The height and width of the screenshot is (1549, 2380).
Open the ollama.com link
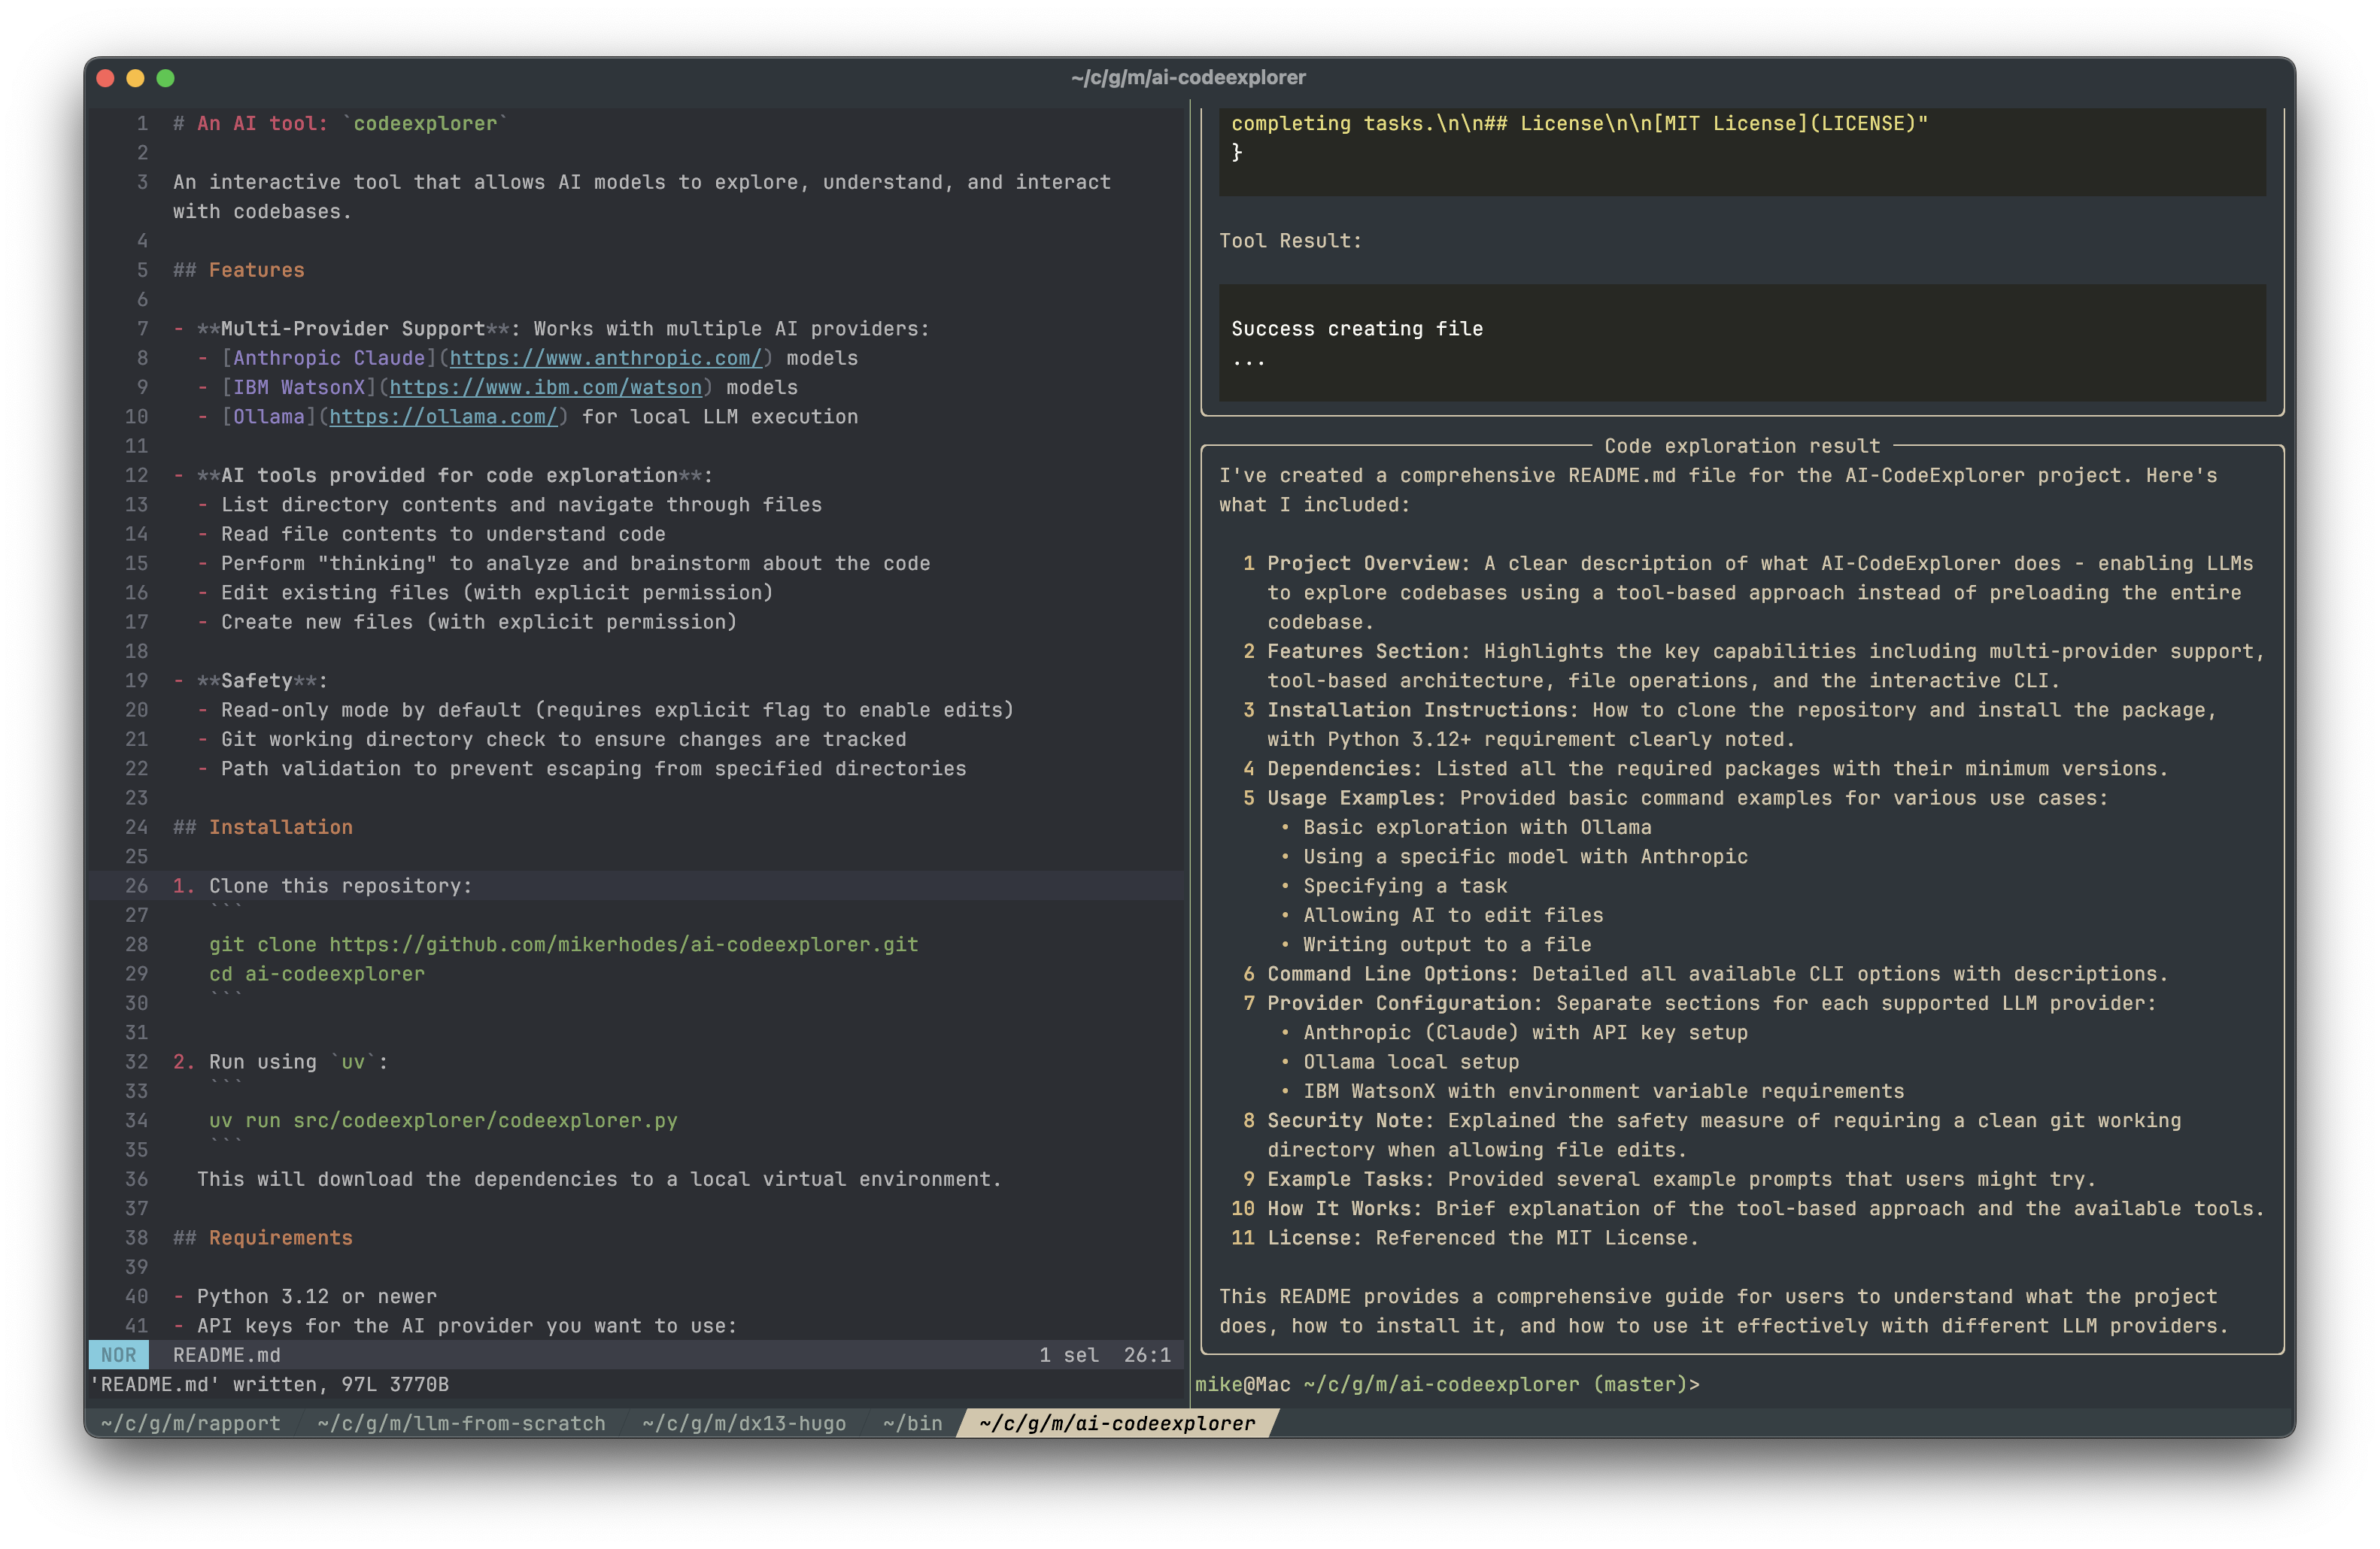pos(443,417)
